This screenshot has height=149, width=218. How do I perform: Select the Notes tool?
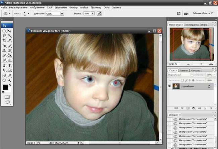point(4,76)
